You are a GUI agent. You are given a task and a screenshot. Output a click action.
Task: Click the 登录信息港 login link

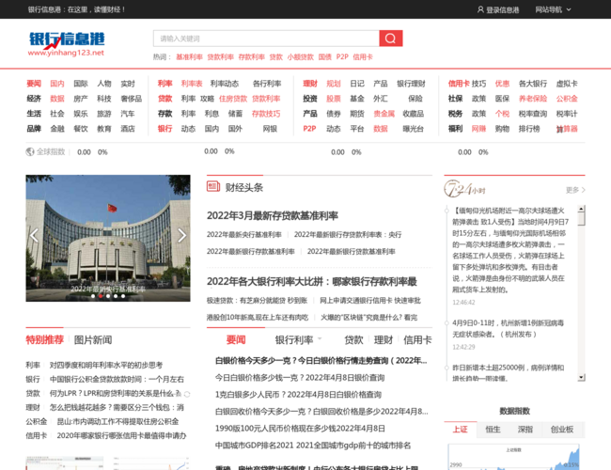(x=502, y=9)
